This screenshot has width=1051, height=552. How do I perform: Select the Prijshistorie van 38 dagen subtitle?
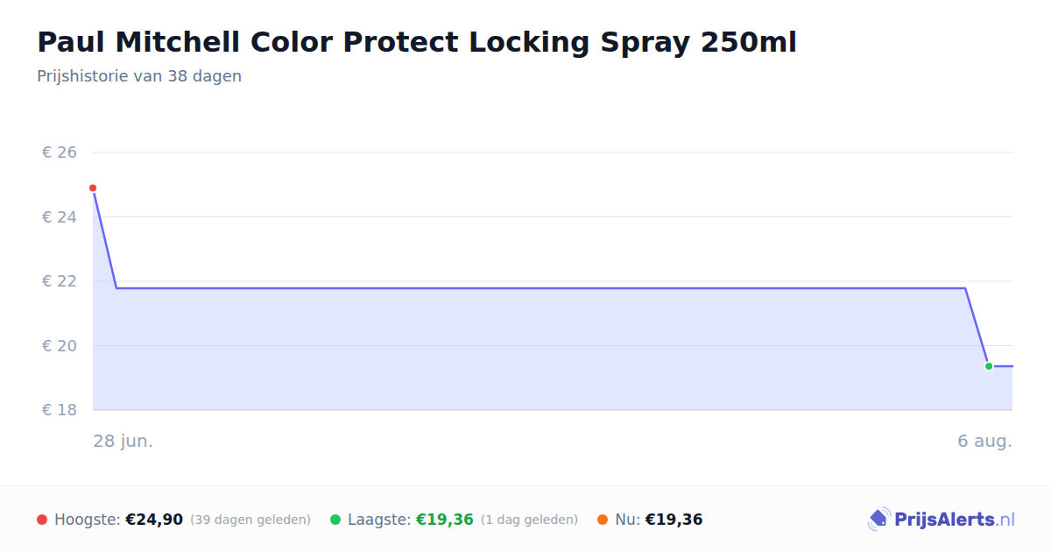tap(139, 76)
